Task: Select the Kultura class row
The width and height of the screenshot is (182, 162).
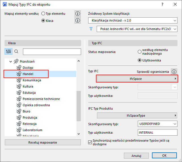Action: click(x=40, y=86)
